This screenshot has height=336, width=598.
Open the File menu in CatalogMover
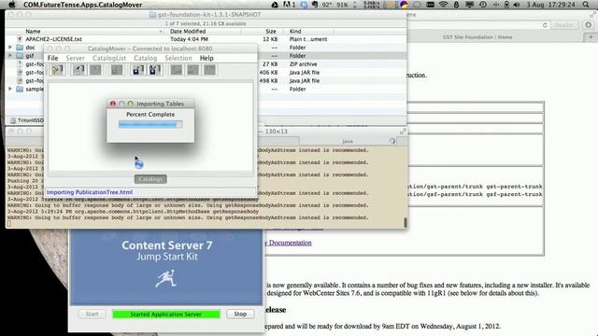tap(52, 58)
